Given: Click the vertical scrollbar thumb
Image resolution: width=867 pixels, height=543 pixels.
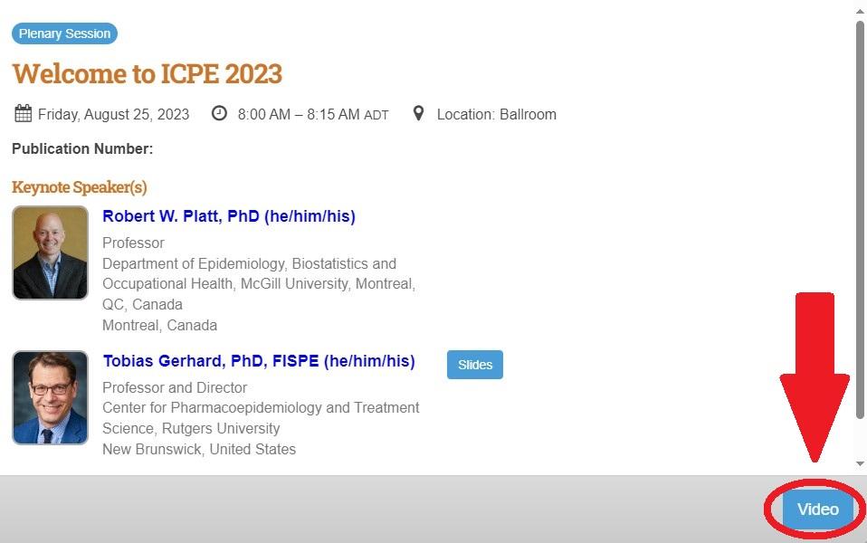Looking at the screenshot, I should 860,217.
